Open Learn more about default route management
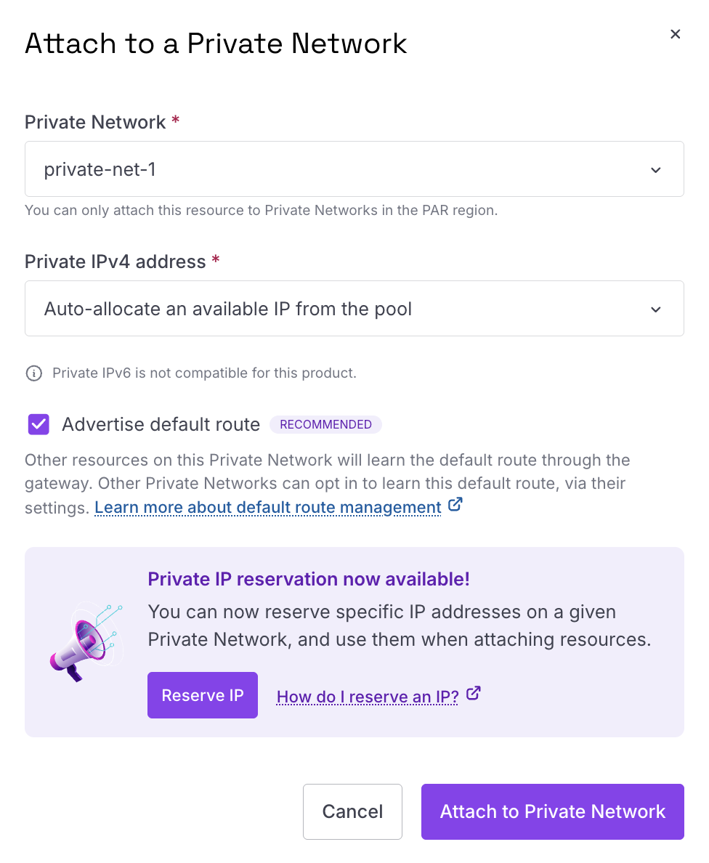Viewport: 709px width, 863px height. coord(268,507)
